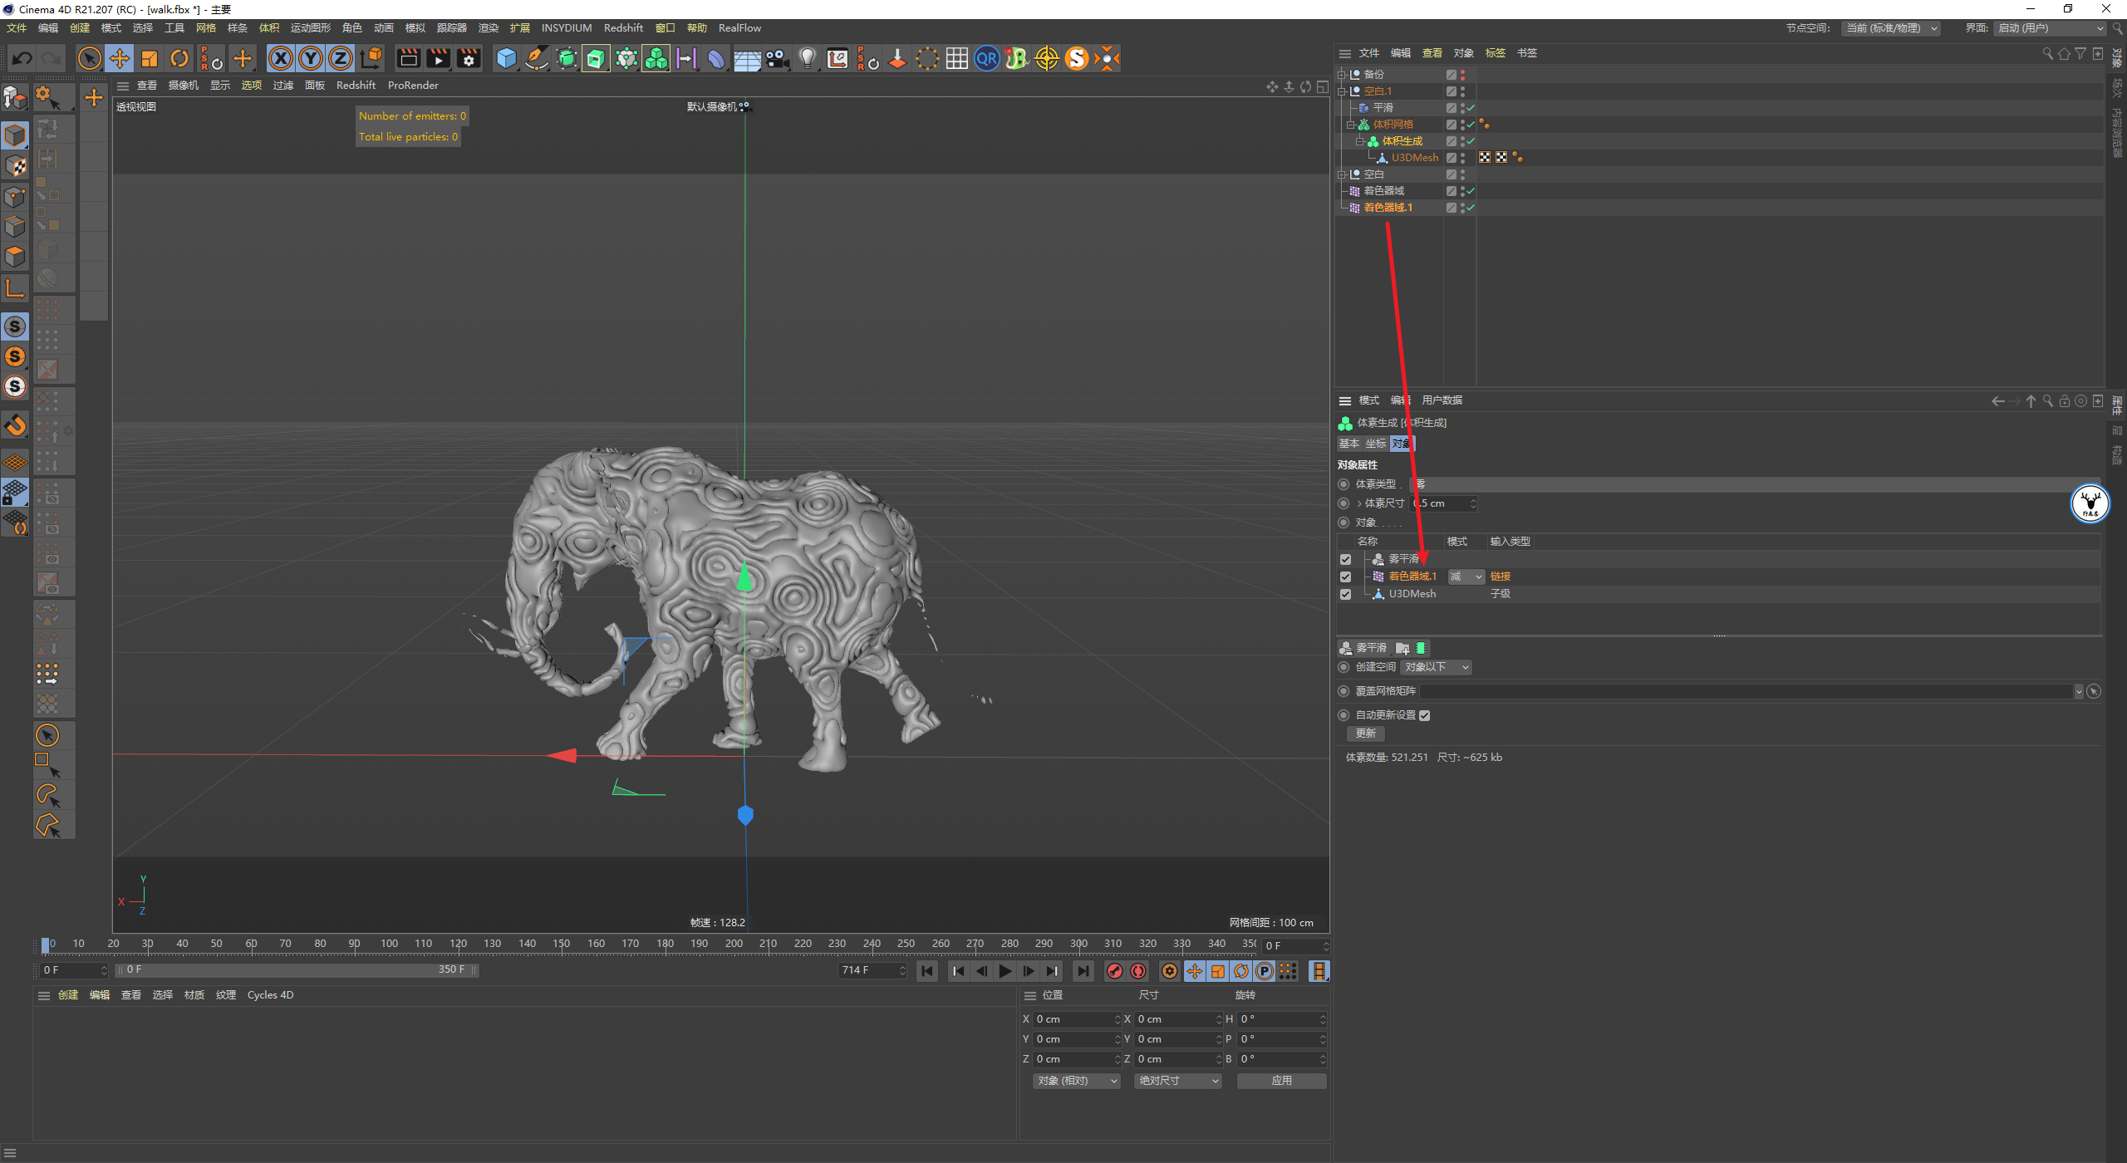The width and height of the screenshot is (2127, 1163).
Task: Toggle the X axis lock icon
Action: pos(281,58)
